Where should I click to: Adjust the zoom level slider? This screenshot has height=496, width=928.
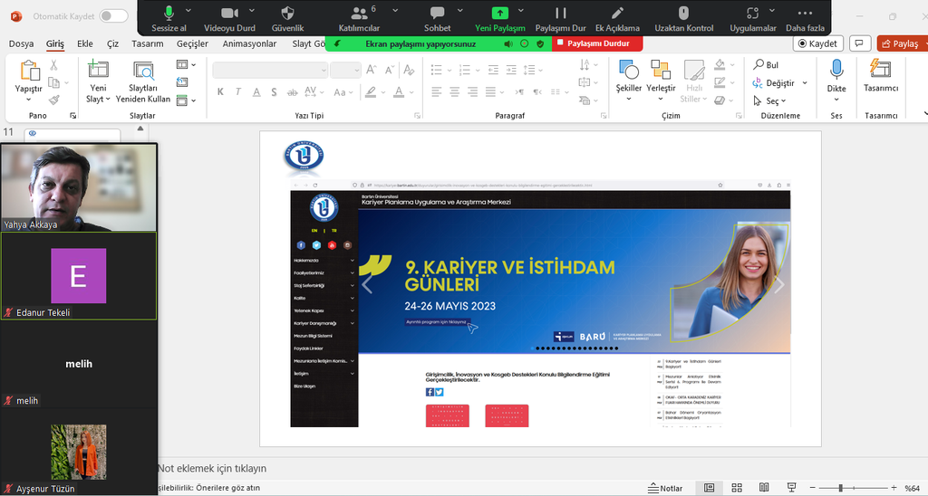coord(841,488)
